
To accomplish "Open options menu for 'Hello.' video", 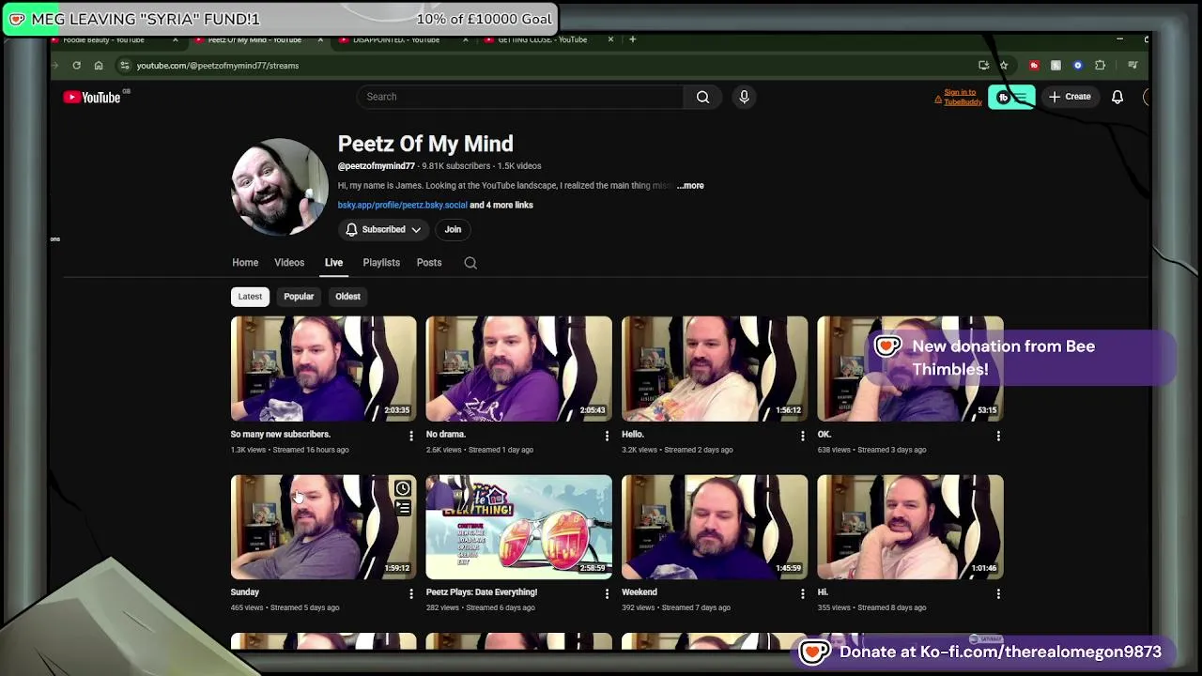I will [x=802, y=436].
